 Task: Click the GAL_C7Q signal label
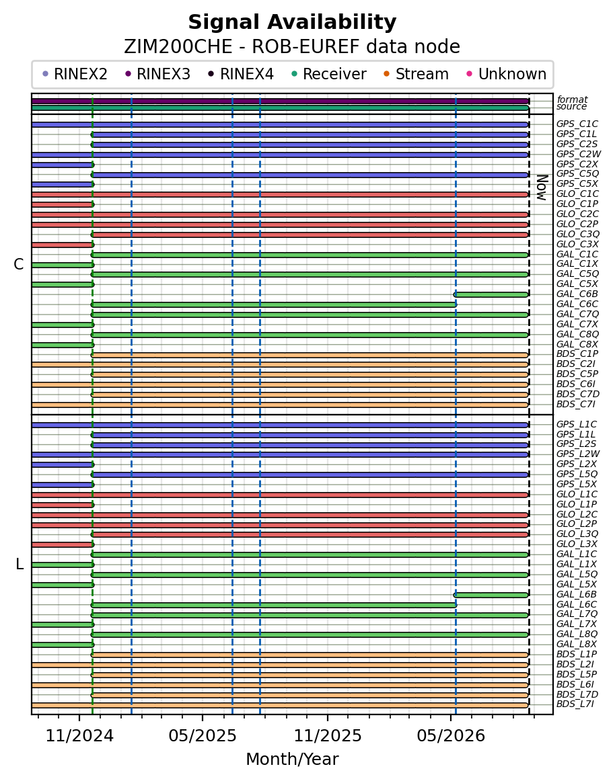(x=577, y=314)
